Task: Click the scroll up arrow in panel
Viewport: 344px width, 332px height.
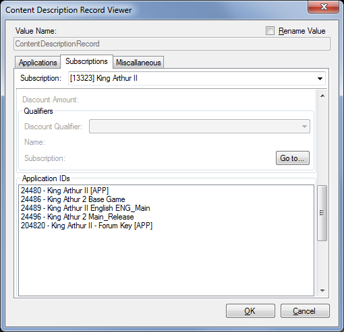Action: tap(322, 96)
